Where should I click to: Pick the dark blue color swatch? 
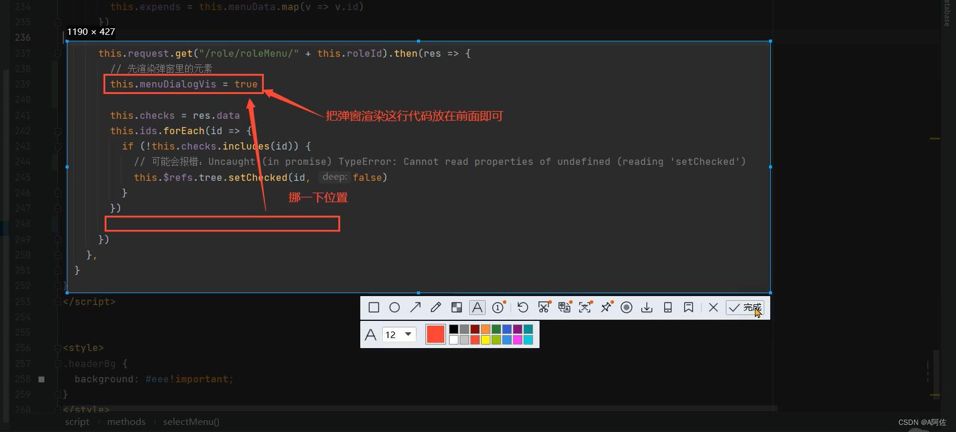click(507, 329)
